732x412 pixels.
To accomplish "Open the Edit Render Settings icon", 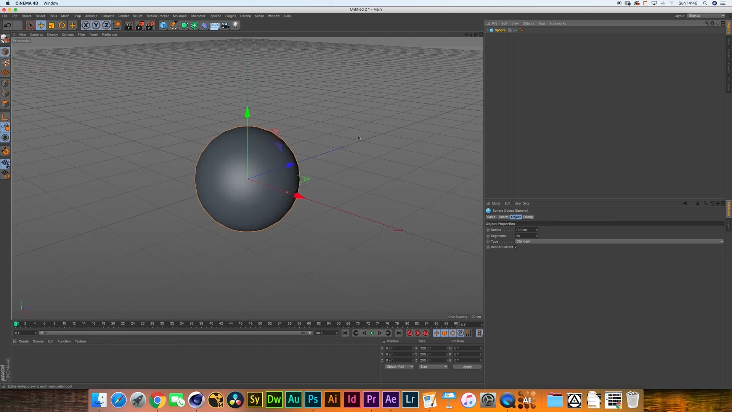I will tap(150, 26).
